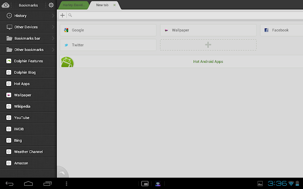Select the Wikipedia label
Image resolution: width=303 pixels, height=189 pixels.
22,106
